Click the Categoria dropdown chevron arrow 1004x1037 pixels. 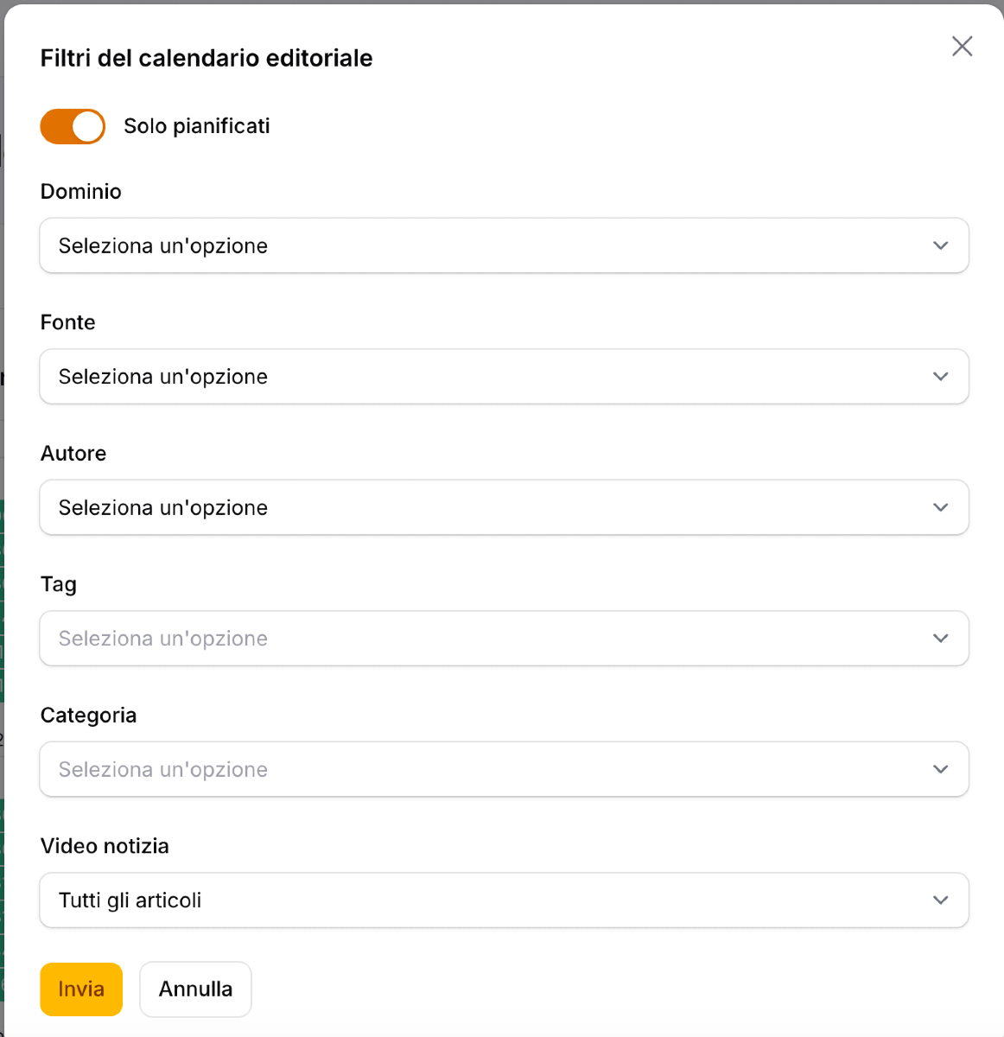940,769
